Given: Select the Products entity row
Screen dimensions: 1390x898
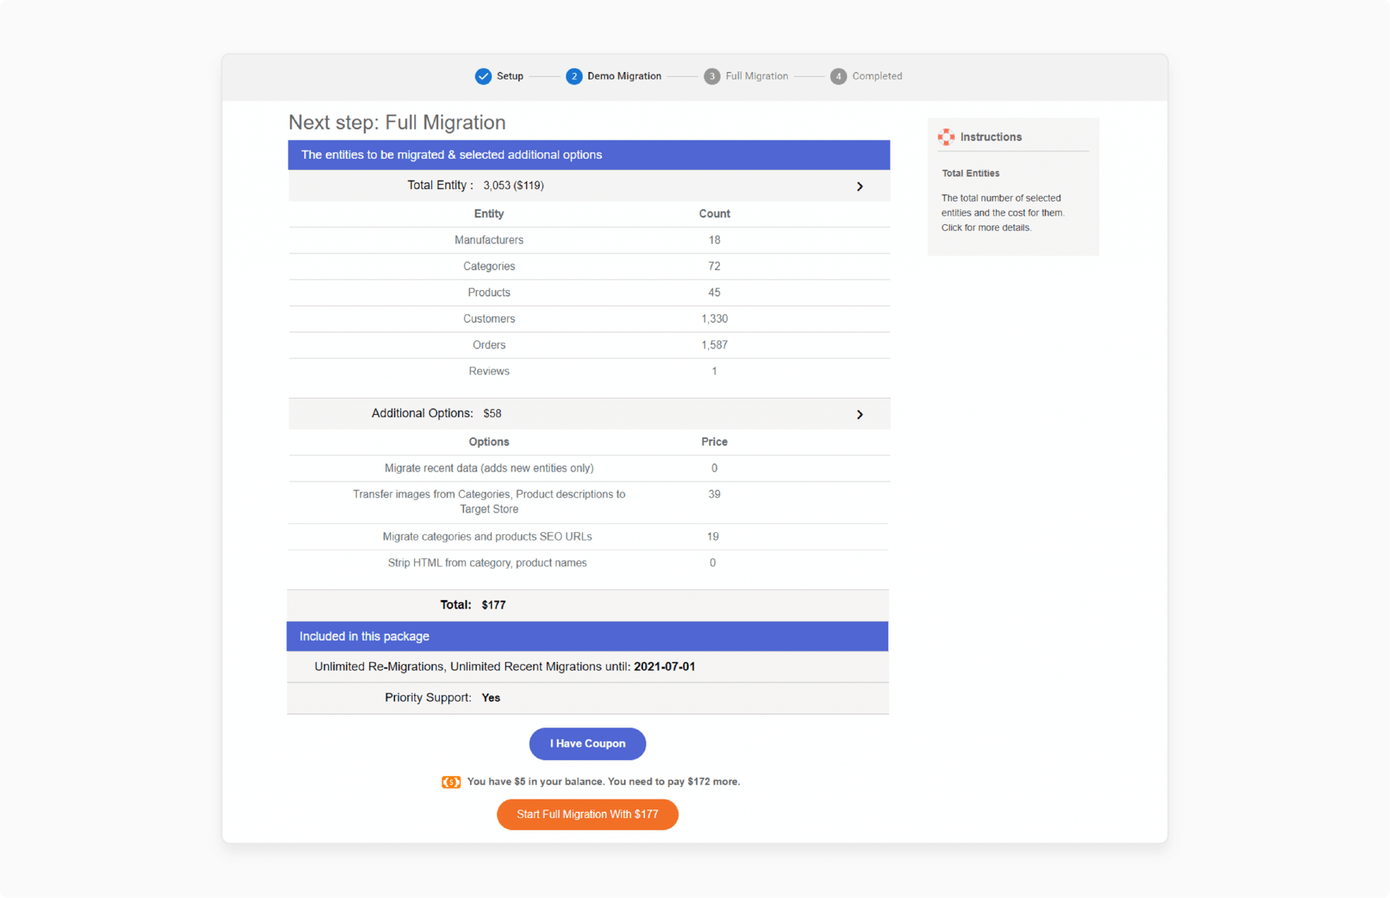Looking at the screenshot, I should [x=590, y=293].
